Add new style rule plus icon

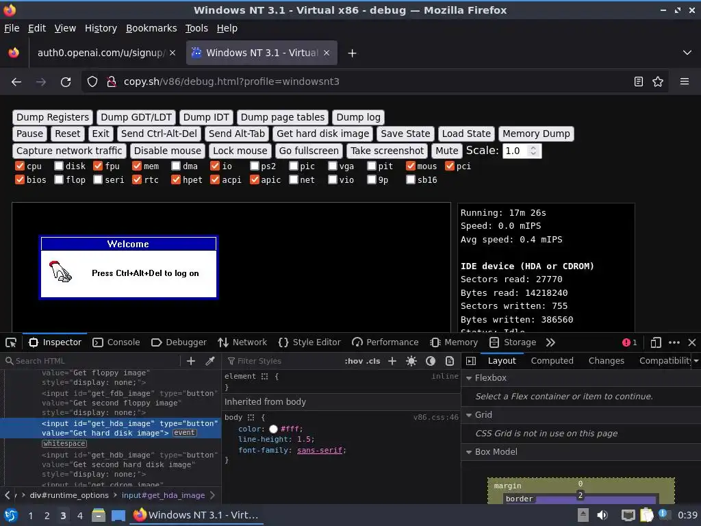(x=392, y=361)
